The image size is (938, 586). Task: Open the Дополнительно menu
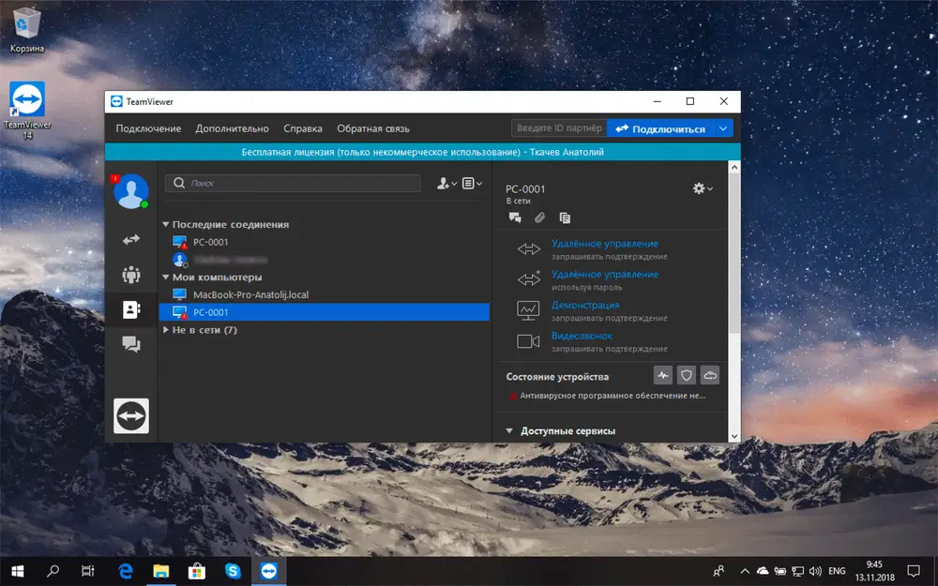232,128
